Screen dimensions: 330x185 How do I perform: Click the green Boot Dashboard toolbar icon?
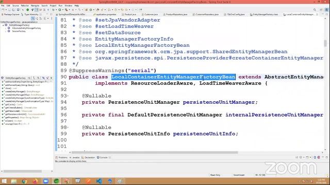click(27, 10)
